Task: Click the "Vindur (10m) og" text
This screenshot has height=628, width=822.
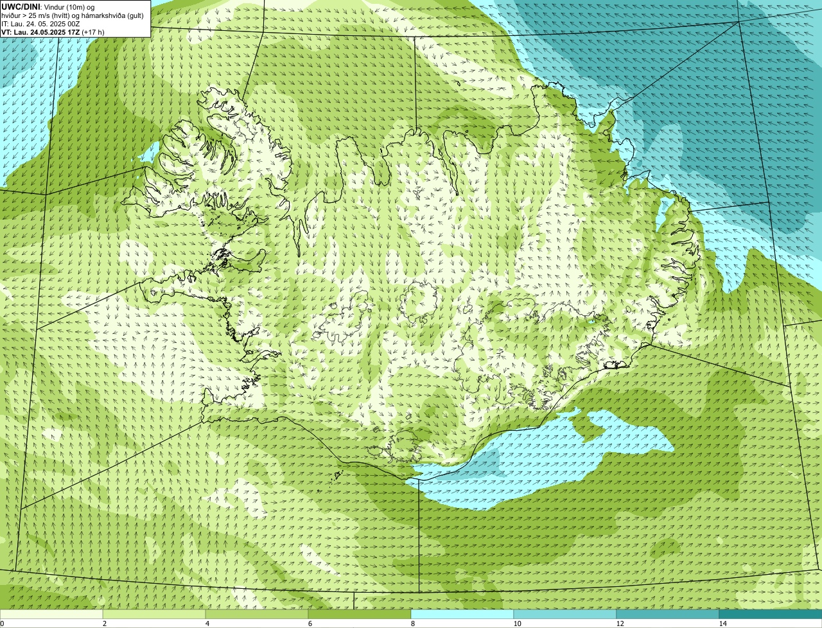Action: pos(69,7)
